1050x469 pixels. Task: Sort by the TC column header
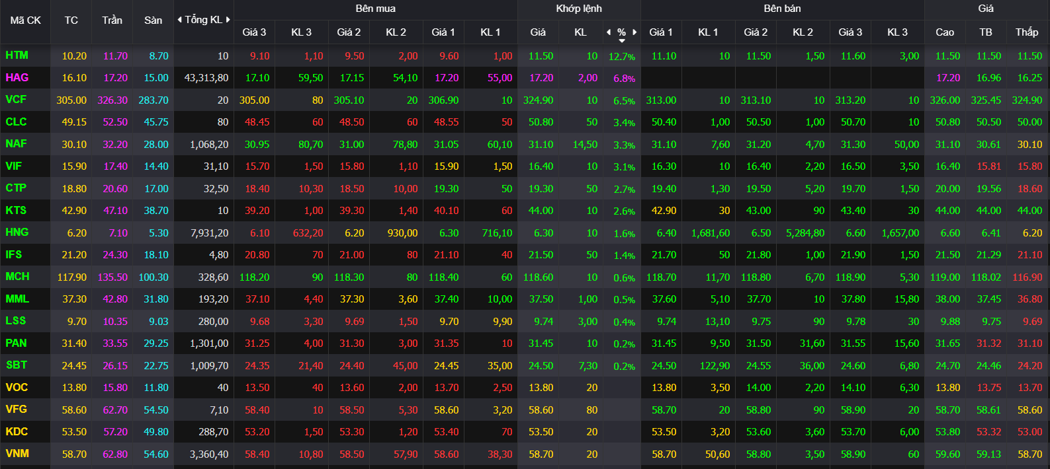[x=71, y=20]
